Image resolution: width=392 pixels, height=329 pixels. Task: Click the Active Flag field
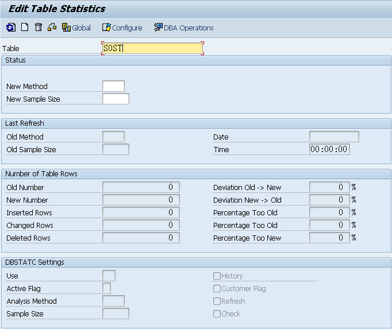point(106,288)
